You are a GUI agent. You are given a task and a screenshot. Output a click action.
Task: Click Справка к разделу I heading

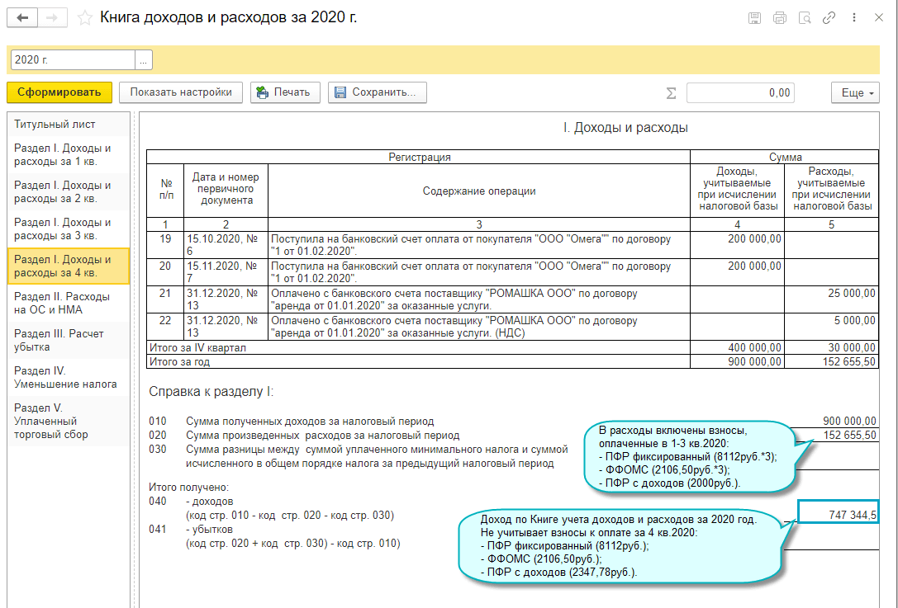[211, 392]
